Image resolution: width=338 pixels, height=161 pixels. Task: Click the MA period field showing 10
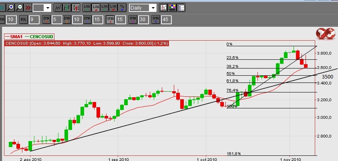(x=11, y=20)
